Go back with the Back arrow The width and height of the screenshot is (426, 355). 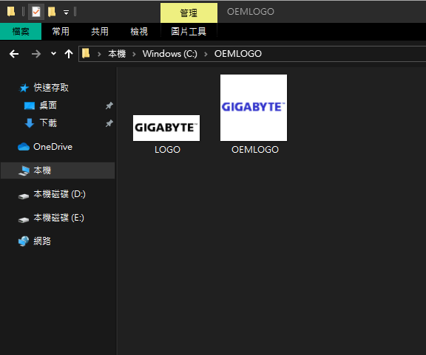click(14, 54)
